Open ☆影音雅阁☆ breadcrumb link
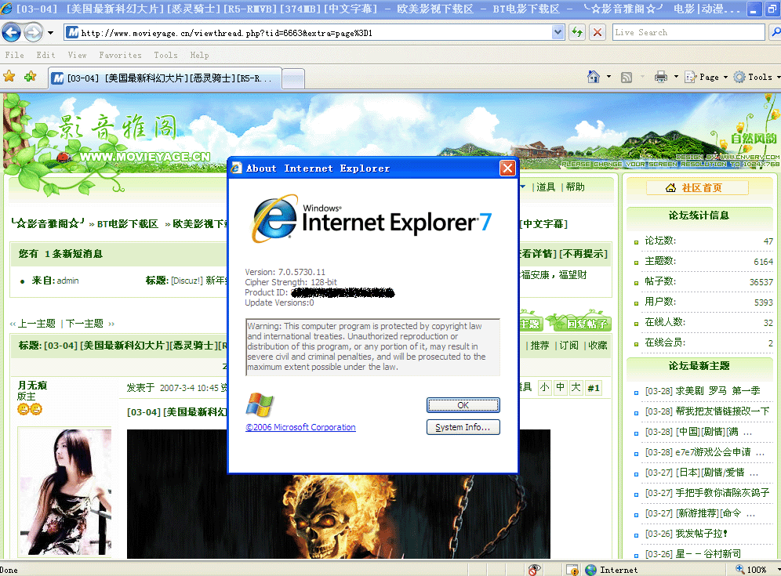This screenshot has width=781, height=576. 48,223
